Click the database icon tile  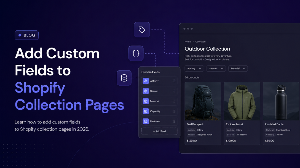coord(124,78)
